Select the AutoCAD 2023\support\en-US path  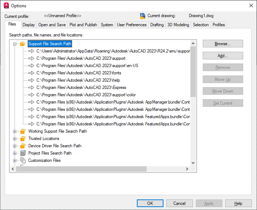tap(87, 66)
